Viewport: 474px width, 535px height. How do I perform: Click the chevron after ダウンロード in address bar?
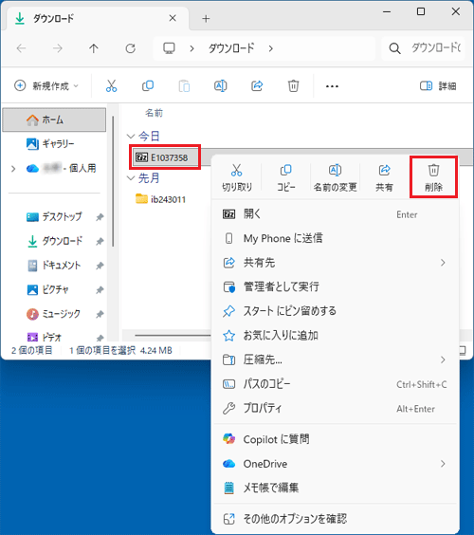(x=270, y=48)
